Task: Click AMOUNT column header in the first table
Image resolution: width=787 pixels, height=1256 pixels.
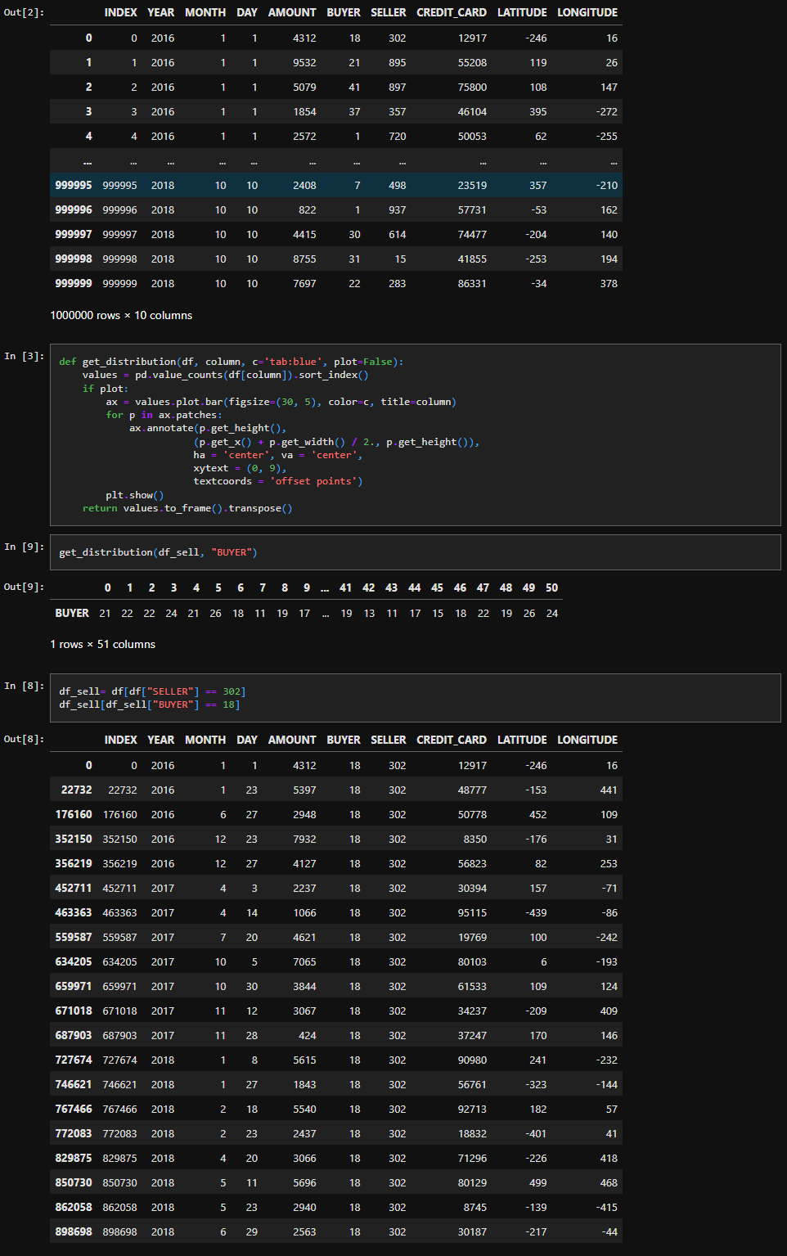Action: 292,12
